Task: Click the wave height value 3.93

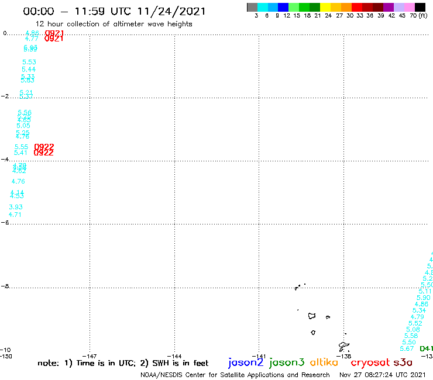Action: coord(16,208)
